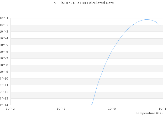
Task: Select the 10^-14 y-axis tick label
Action: [x=4, y=105]
